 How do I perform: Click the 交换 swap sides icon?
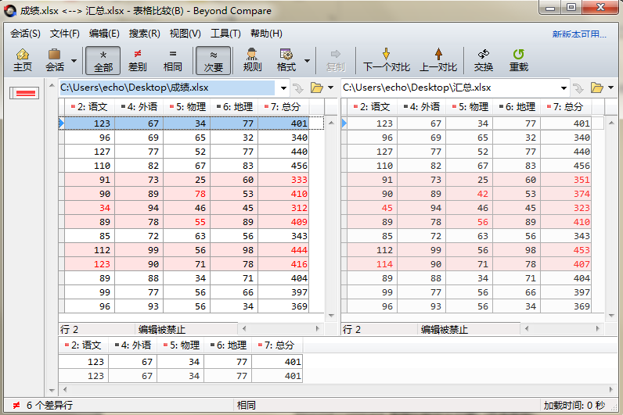click(x=484, y=60)
